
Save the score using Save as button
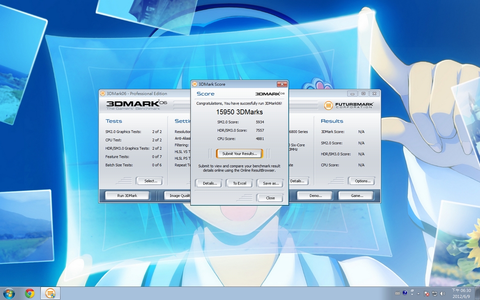270,183
